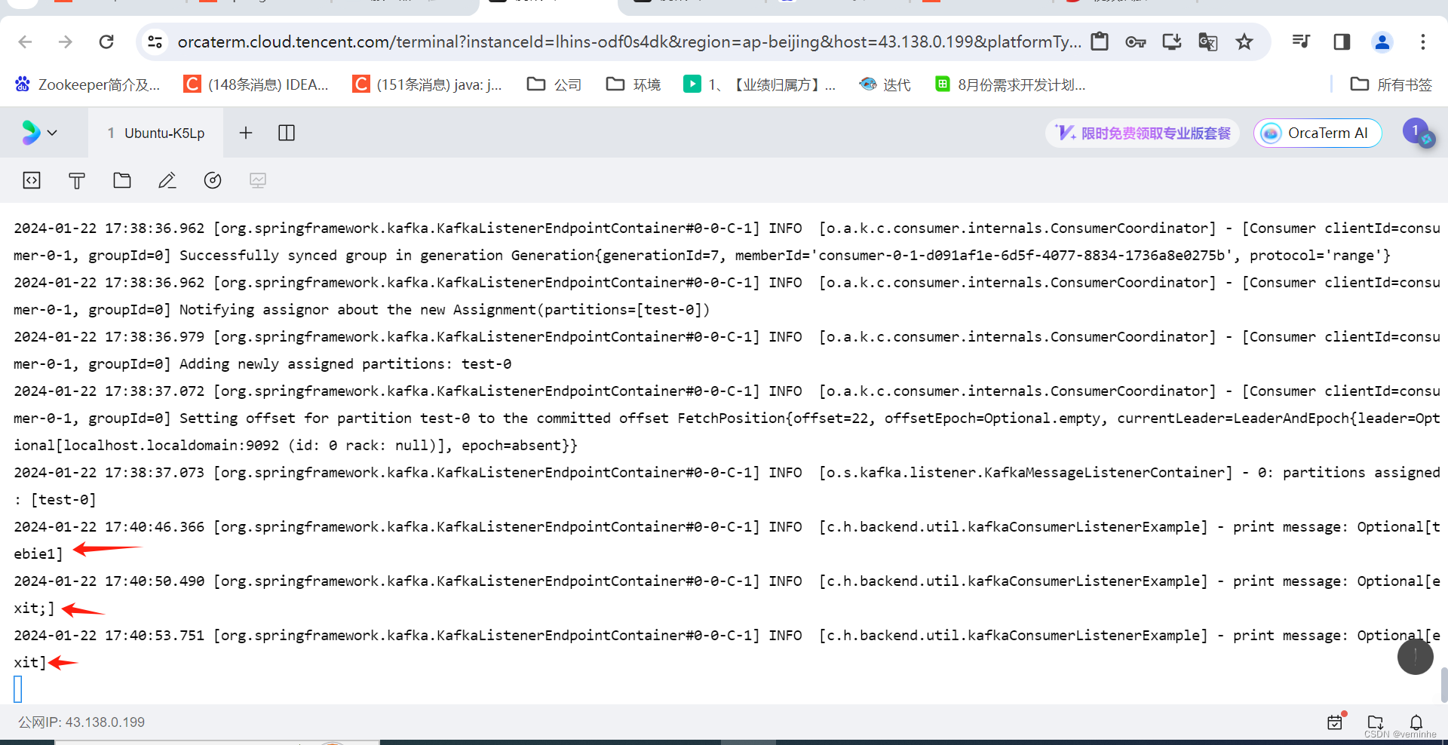
Task: Open the file transfer icon in the status bar
Action: pos(1375,722)
